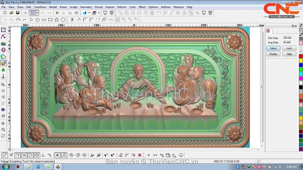Viewport: 303px width, 170px height.
Task: Toggle intersection snap in bottom toolbar
Action: click(x=24, y=155)
